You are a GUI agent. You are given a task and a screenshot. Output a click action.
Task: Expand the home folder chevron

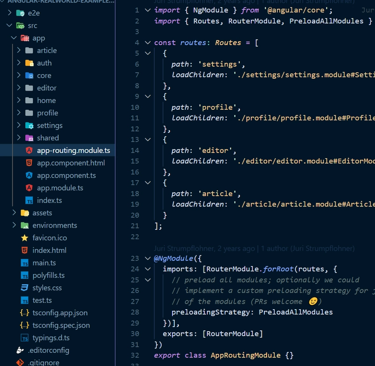click(x=19, y=100)
